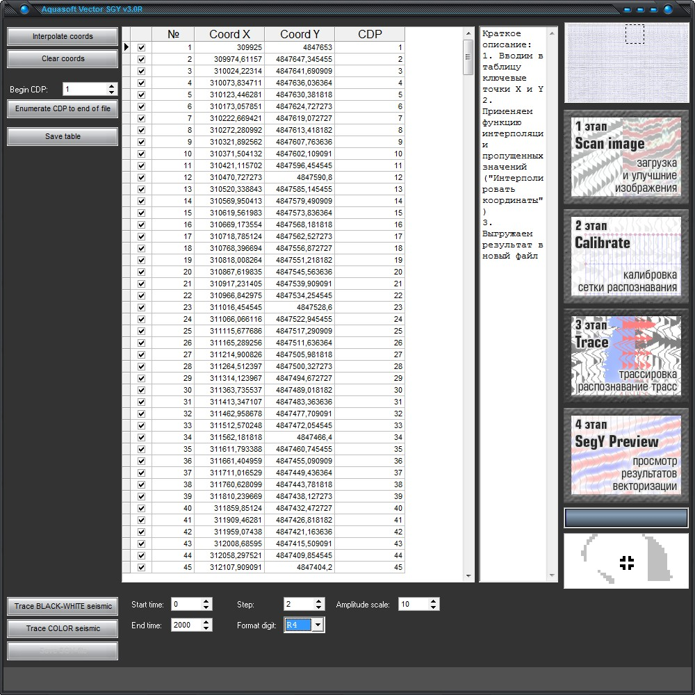Toggle the checkbox for row 30
Image resolution: width=695 pixels, height=695 pixels.
pos(142,391)
